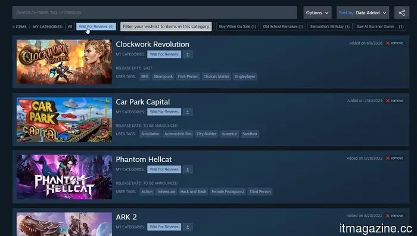The width and height of the screenshot is (417, 236).
Task: Filter by Old School Remakes category
Action: pyautogui.click(x=283, y=27)
